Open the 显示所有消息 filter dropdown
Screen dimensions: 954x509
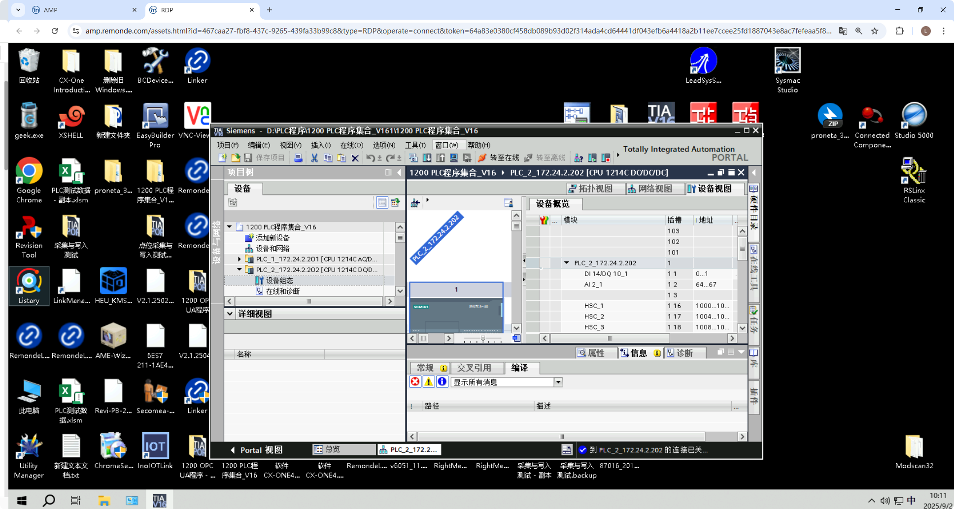click(558, 382)
